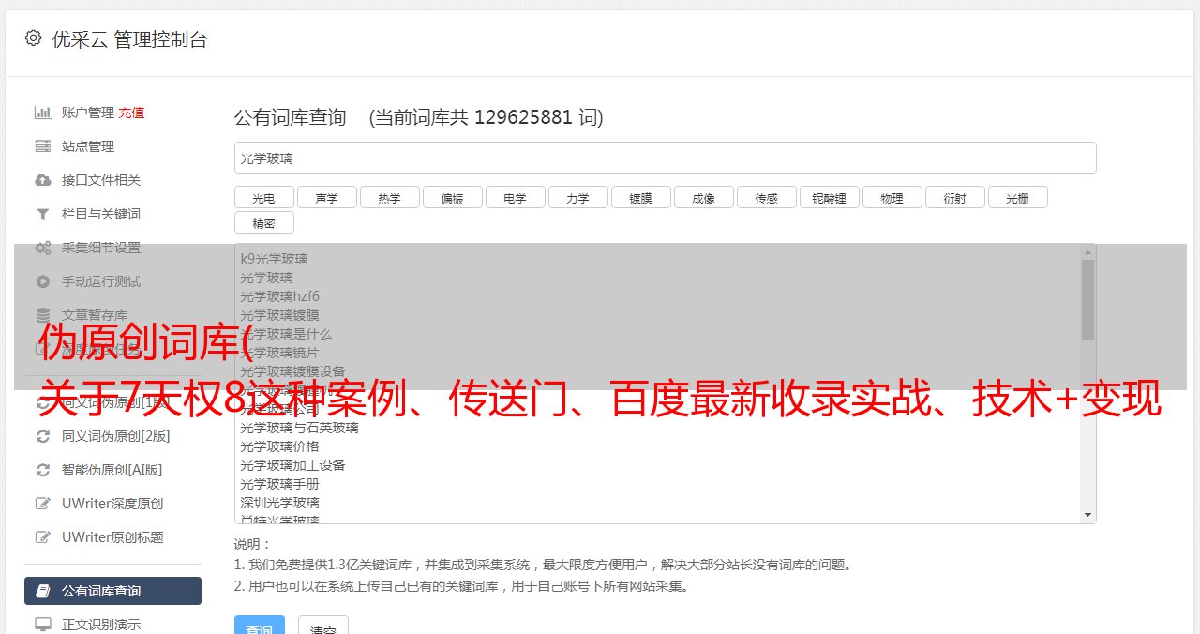Viewport: 1200px width, 634px height.
Task: Open 站点管理 via its server icon
Action: click(x=43, y=146)
